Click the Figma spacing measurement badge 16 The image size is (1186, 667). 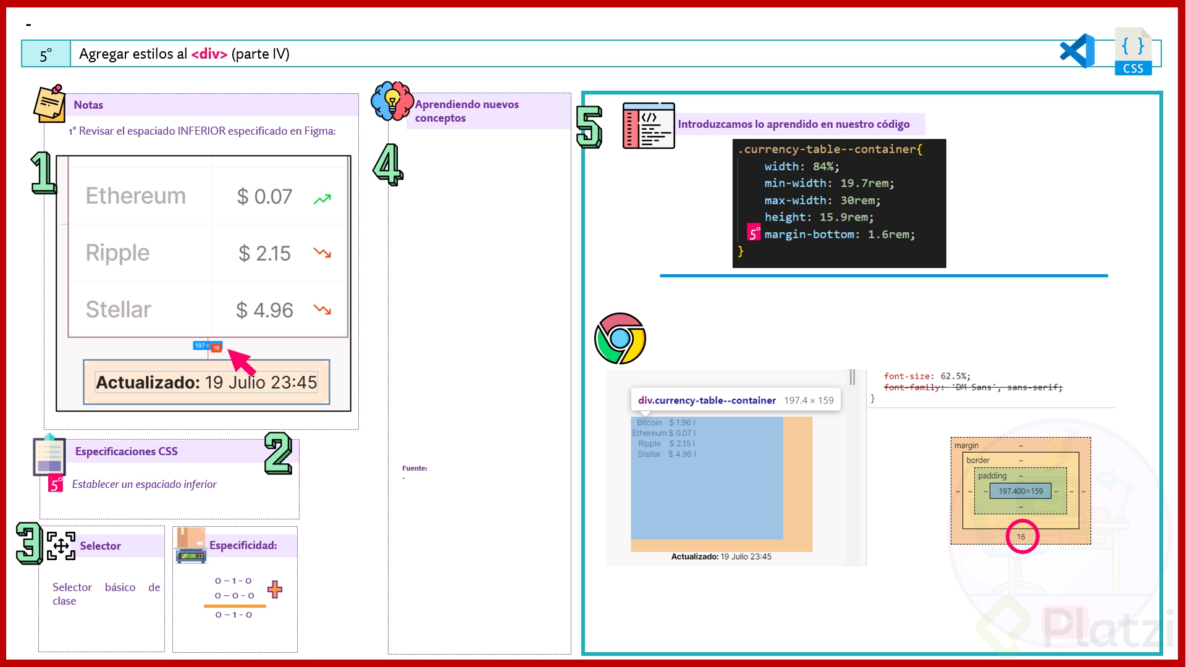coord(216,348)
